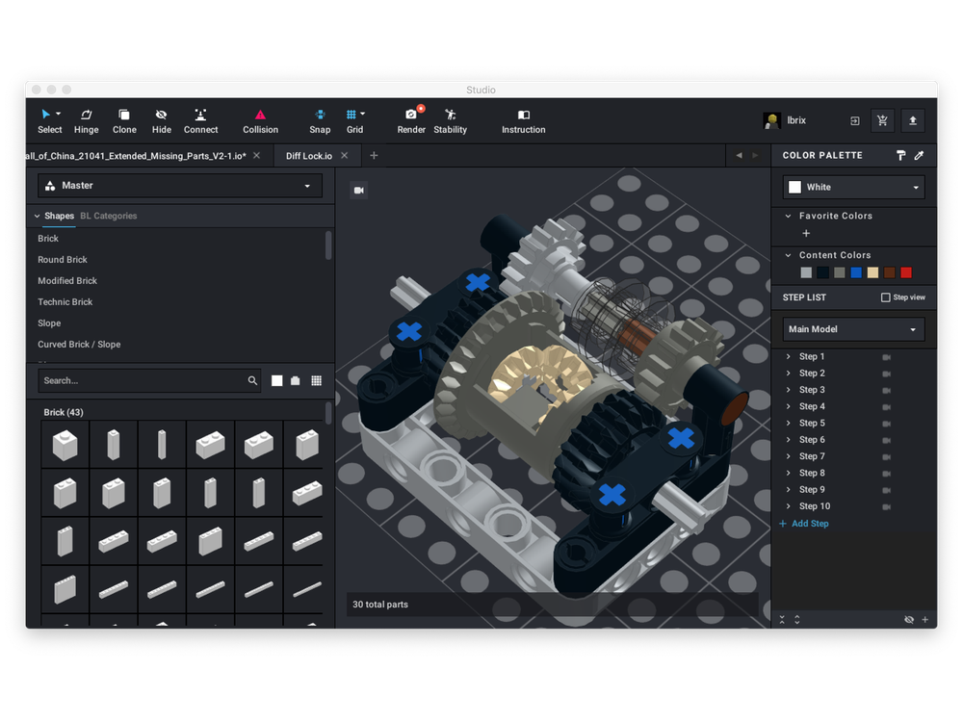Open the White color dropdown
Image resolution: width=963 pixels, height=722 pixels.
(852, 187)
